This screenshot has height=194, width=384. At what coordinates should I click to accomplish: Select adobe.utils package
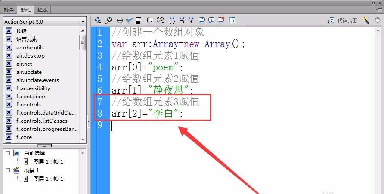tap(30, 47)
